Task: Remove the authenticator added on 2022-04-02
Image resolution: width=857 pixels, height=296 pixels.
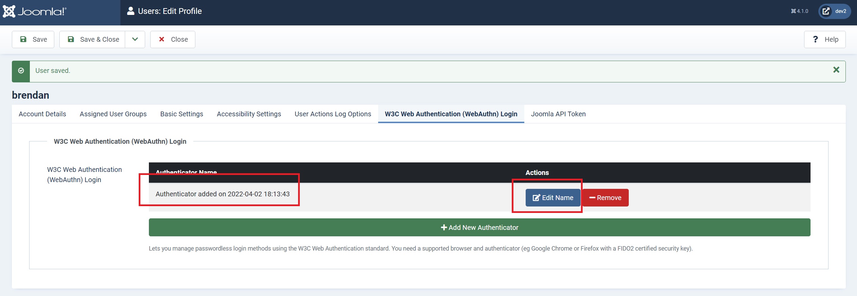Action: (x=606, y=198)
